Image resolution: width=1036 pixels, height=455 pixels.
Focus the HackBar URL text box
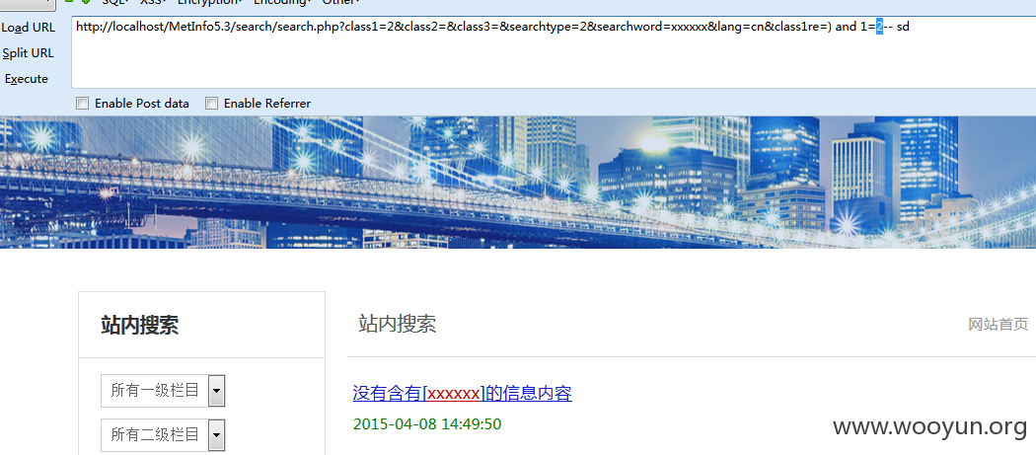click(554, 51)
